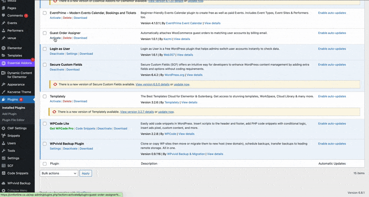Open the Settings menu in sidebar

point(13,158)
